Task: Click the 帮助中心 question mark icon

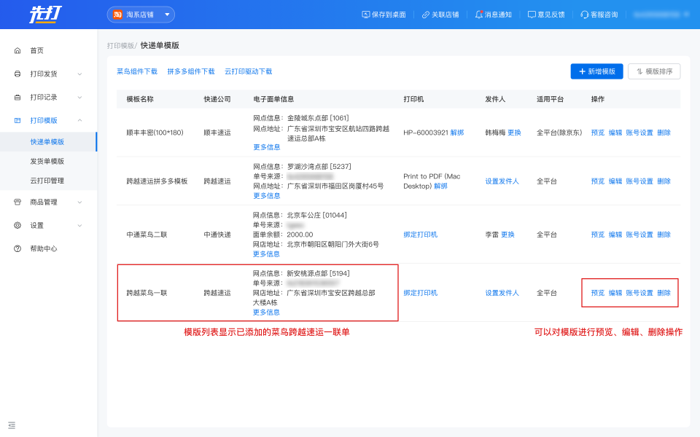Action: click(17, 248)
